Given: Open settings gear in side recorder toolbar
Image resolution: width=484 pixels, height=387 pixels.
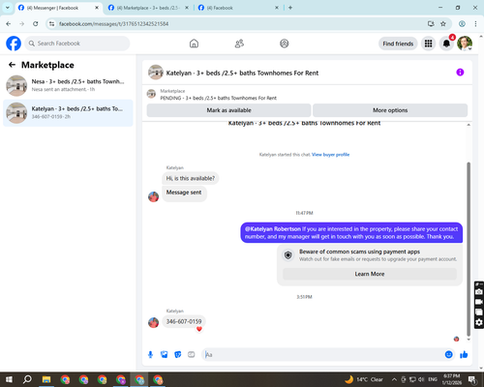Looking at the screenshot, I should point(479,322).
